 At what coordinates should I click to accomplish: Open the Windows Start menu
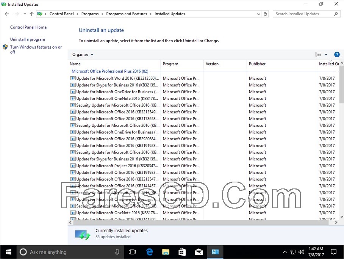pos(8,252)
